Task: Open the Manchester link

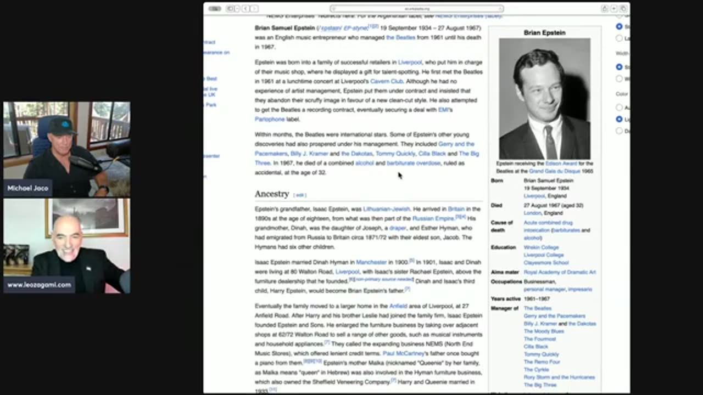Action: (x=372, y=262)
